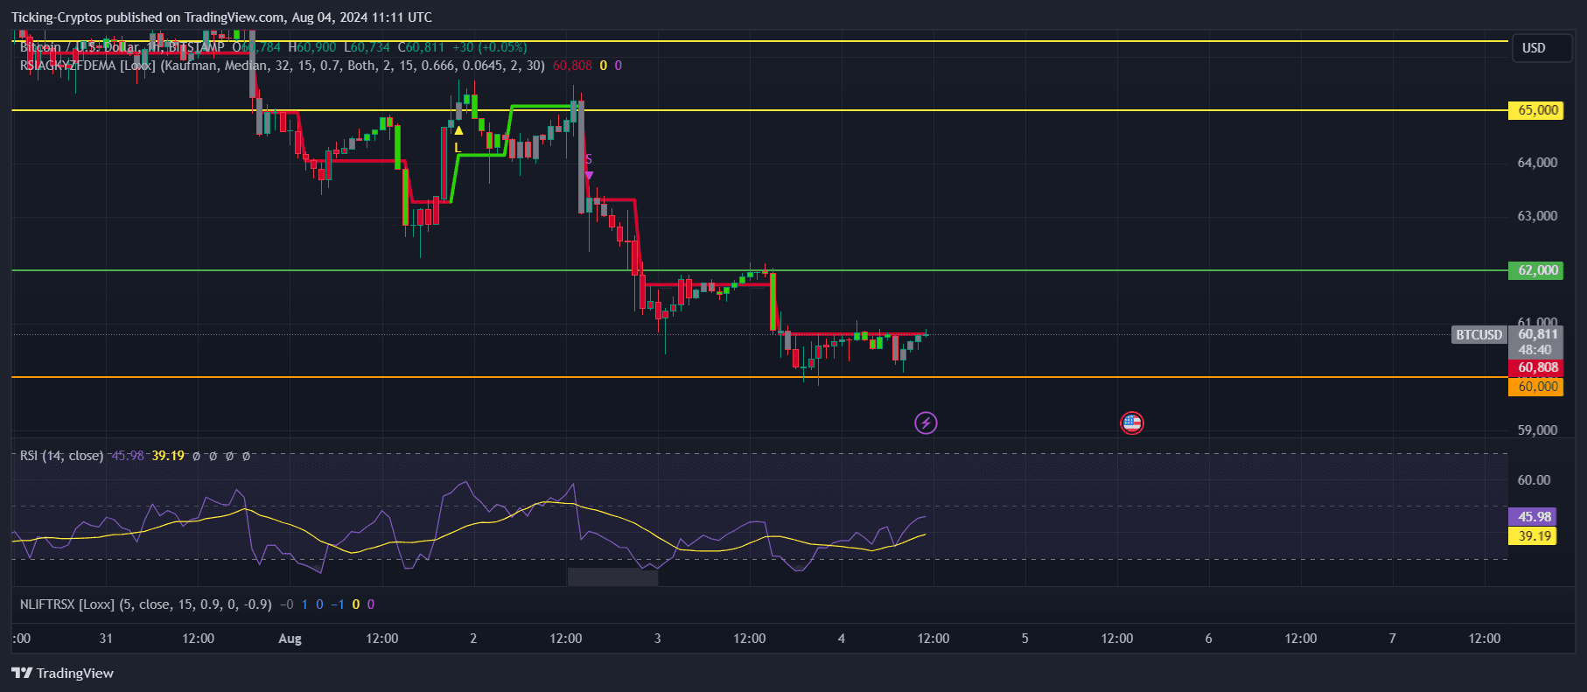The image size is (1587, 692).
Task: Click the red 60,808 indicator value label
Action: pyautogui.click(x=1536, y=367)
